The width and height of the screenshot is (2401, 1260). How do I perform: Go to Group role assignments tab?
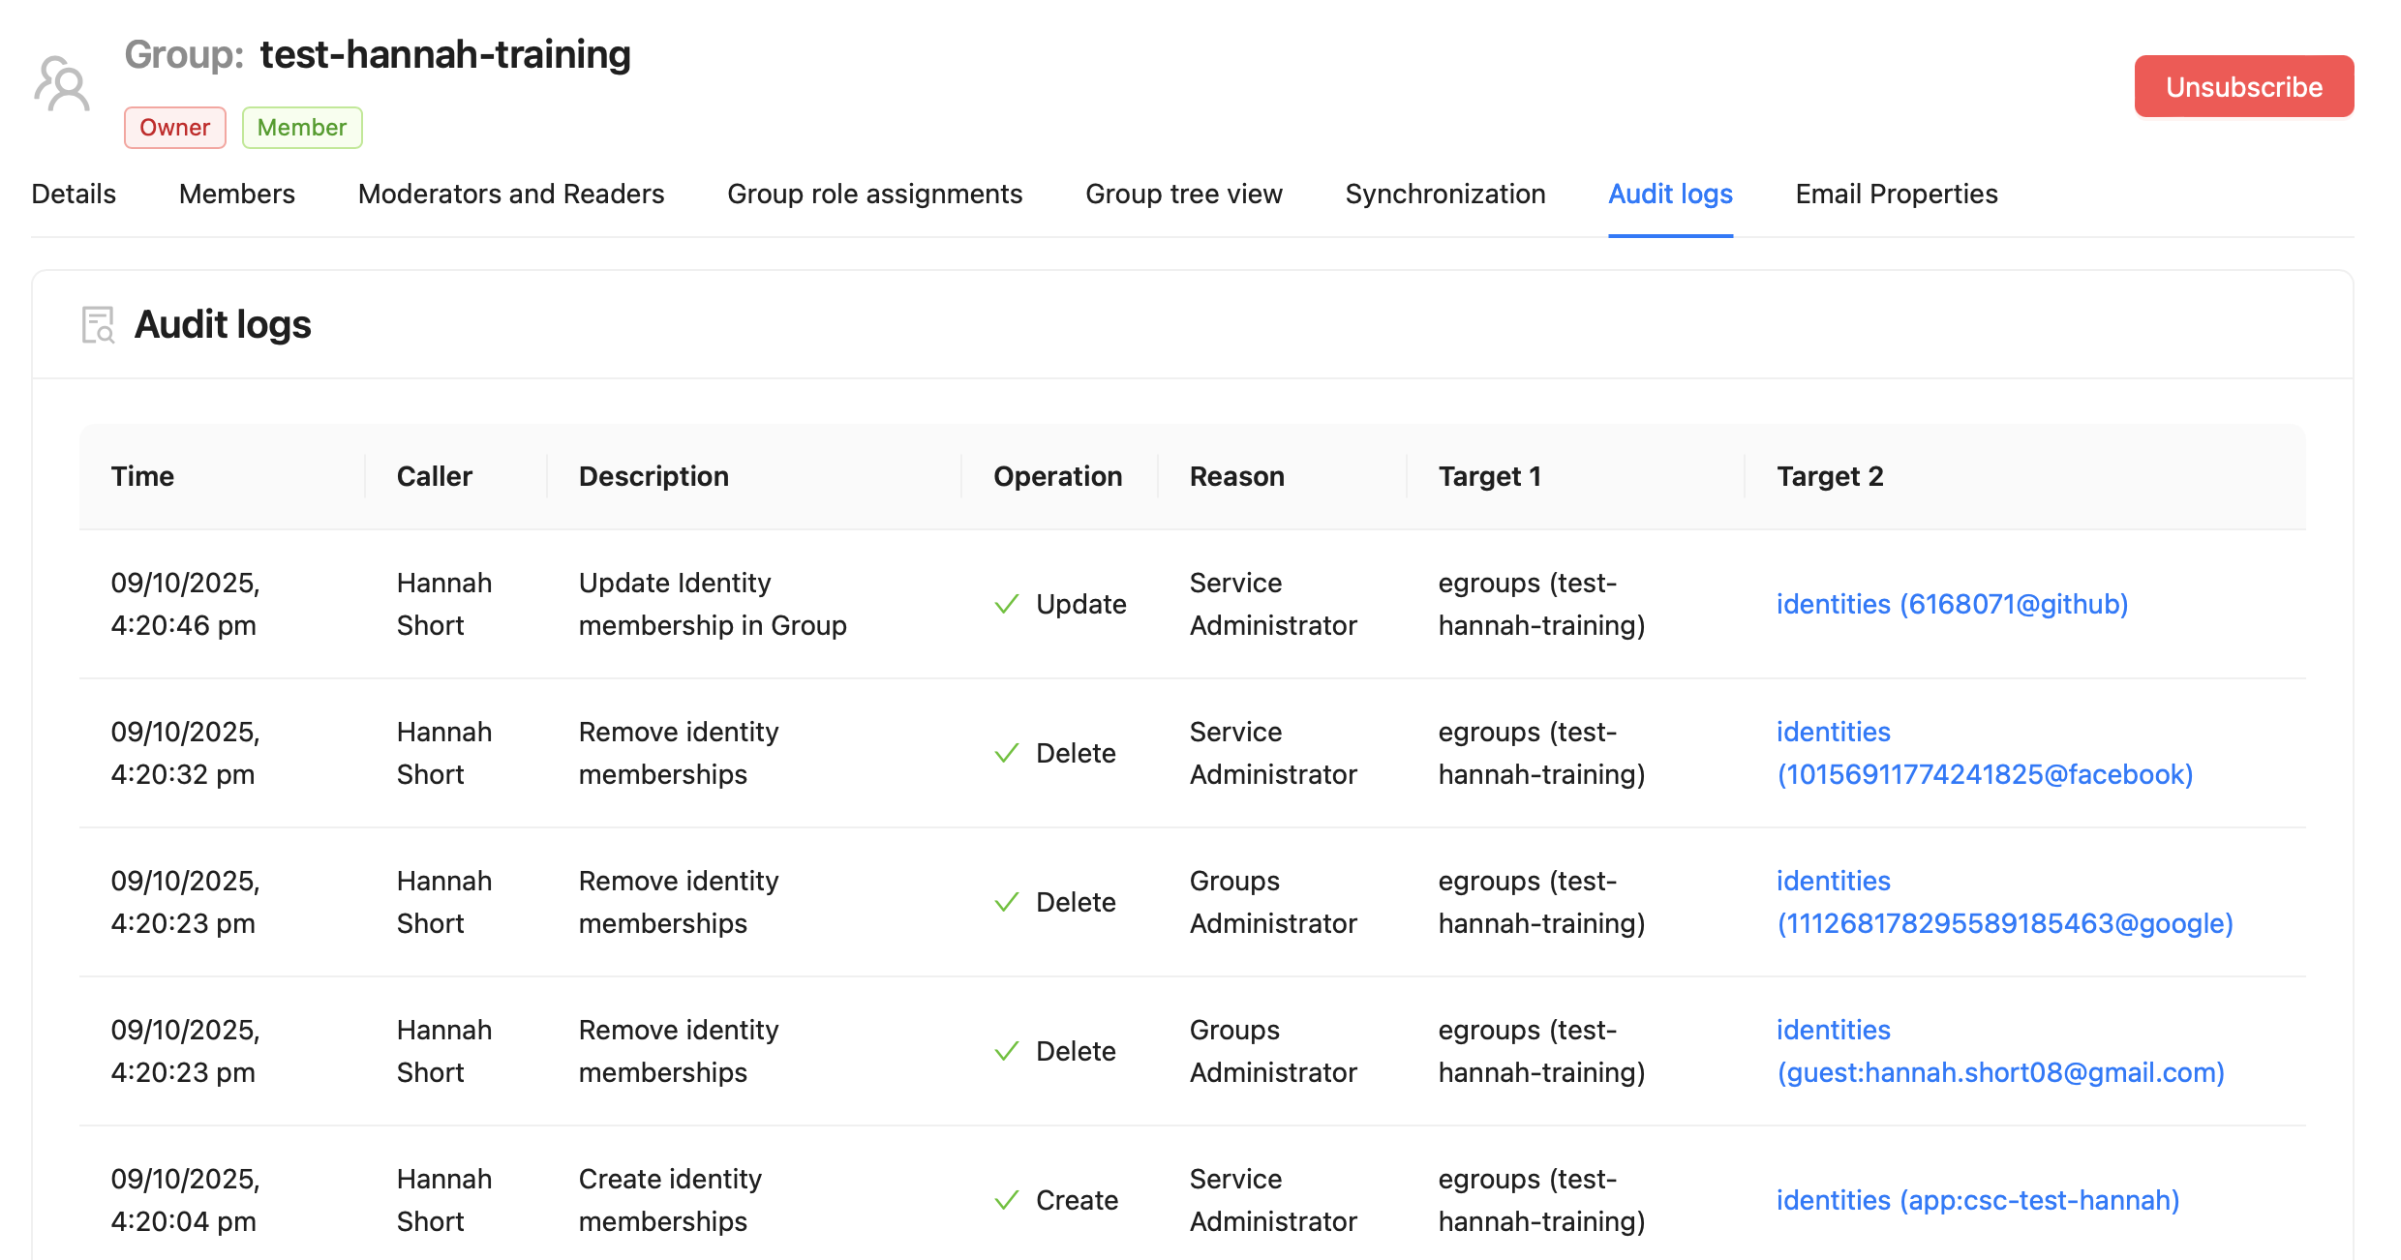click(x=874, y=194)
